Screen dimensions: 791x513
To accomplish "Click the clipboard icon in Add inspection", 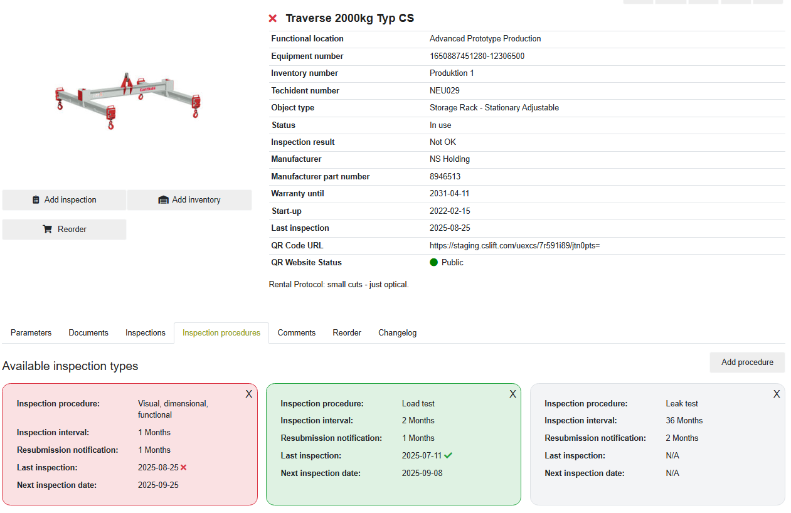I will [36, 200].
